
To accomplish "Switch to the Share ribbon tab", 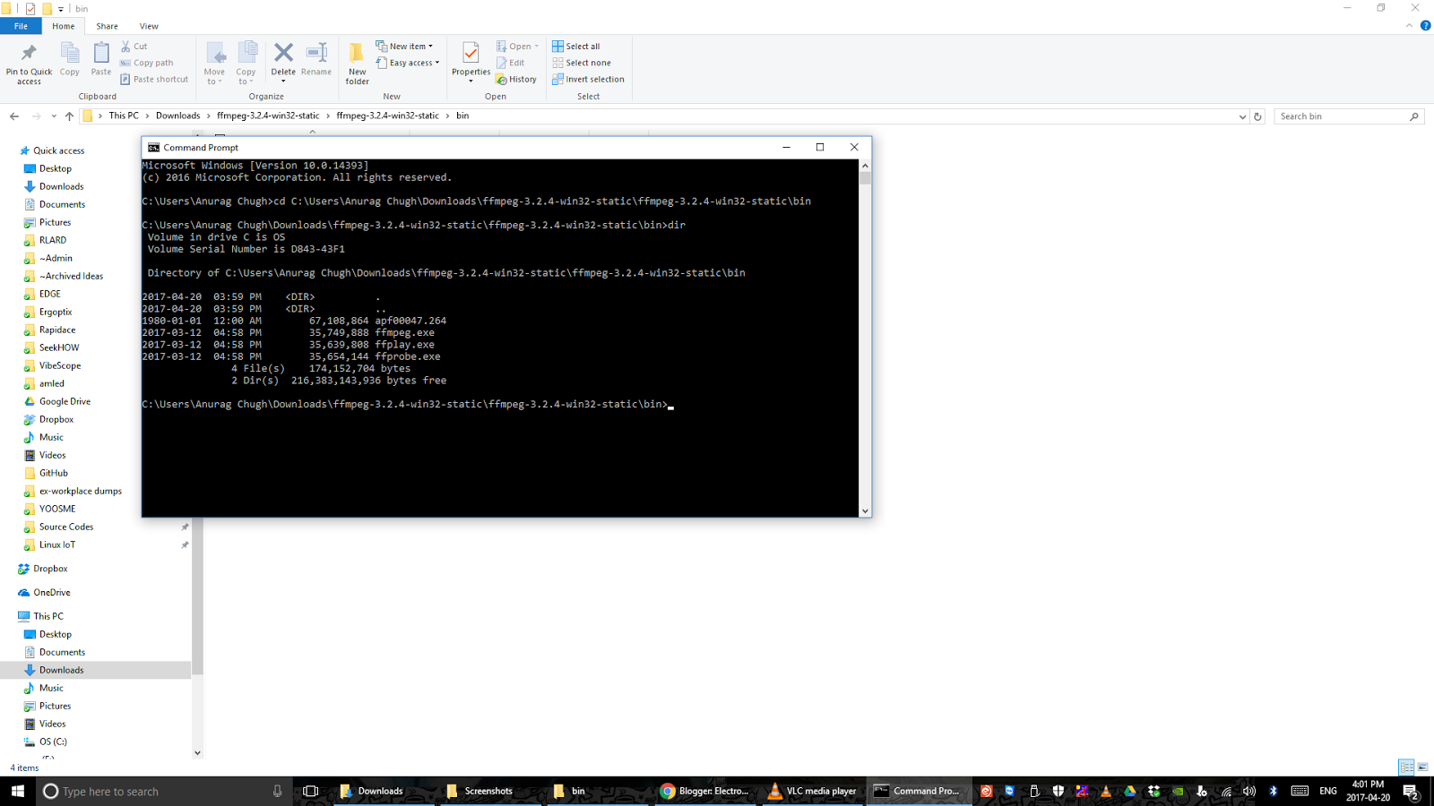I will click(x=107, y=26).
